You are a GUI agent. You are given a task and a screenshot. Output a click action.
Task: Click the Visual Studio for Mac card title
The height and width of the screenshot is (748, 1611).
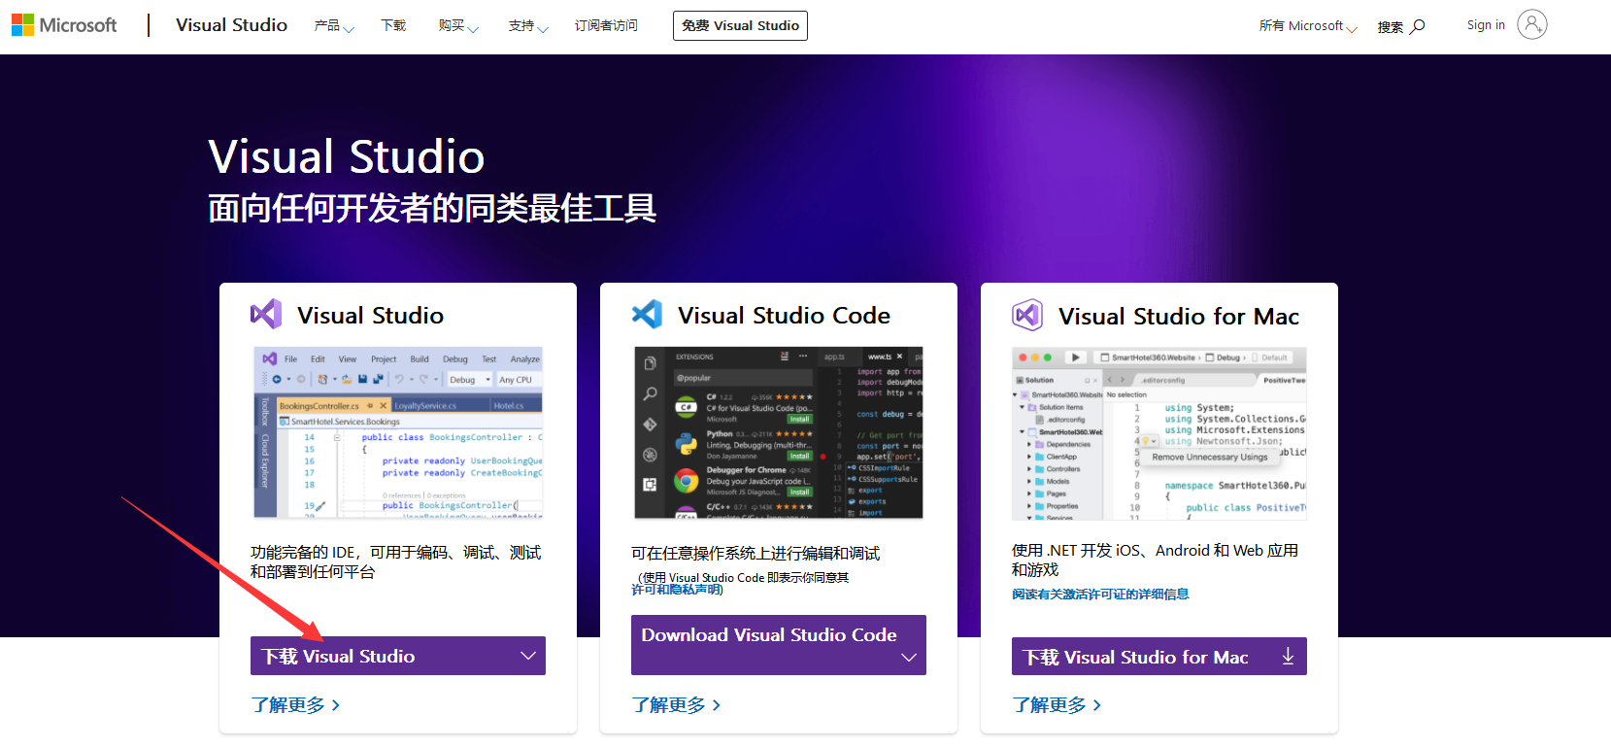point(1179,317)
